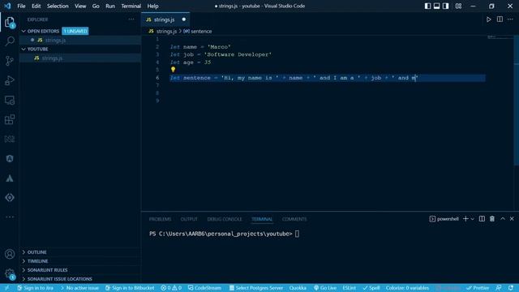Create a new terminal
The width and height of the screenshot is (519, 292).
click(465, 219)
